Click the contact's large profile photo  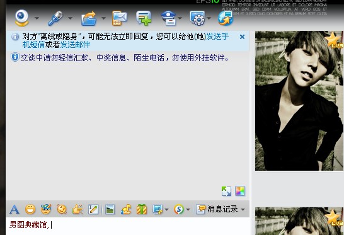coord(299,101)
